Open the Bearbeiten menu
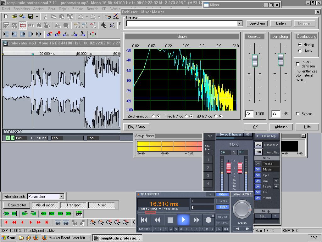The image size is (322, 242). [22, 9]
